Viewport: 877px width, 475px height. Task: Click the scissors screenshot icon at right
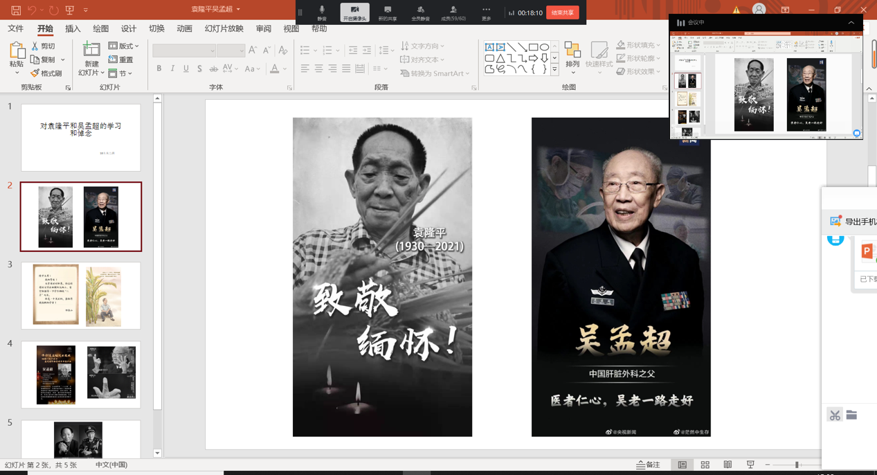click(835, 415)
